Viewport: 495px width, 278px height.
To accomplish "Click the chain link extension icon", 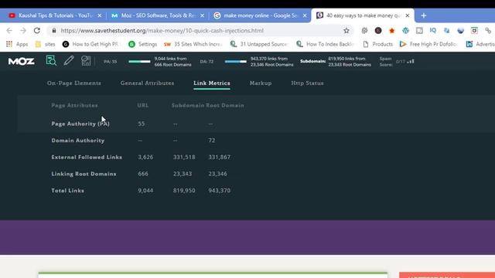I will tap(488, 31).
